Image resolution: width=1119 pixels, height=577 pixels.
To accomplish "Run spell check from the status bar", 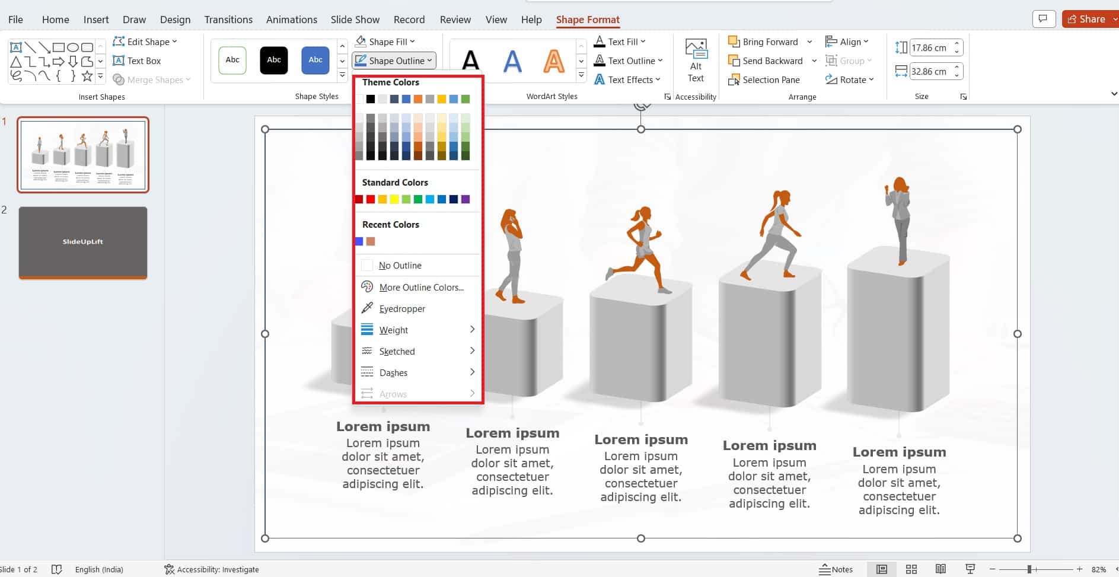I will pyautogui.click(x=56, y=569).
